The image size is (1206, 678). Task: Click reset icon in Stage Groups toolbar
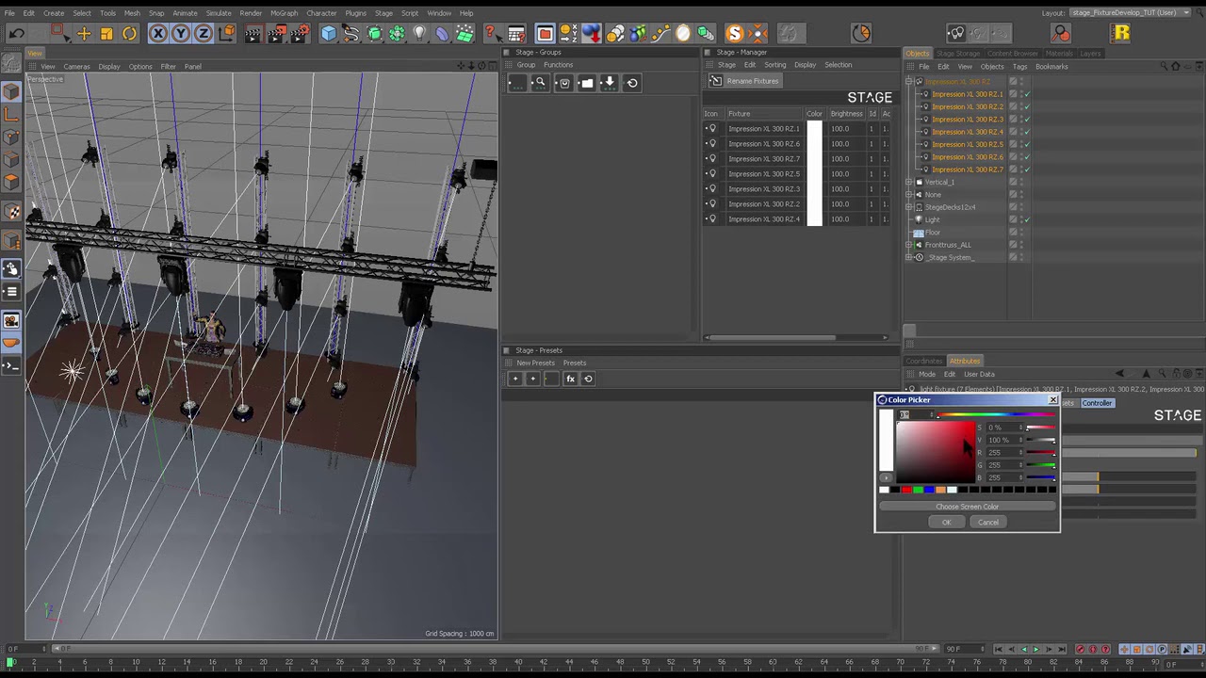click(x=632, y=83)
